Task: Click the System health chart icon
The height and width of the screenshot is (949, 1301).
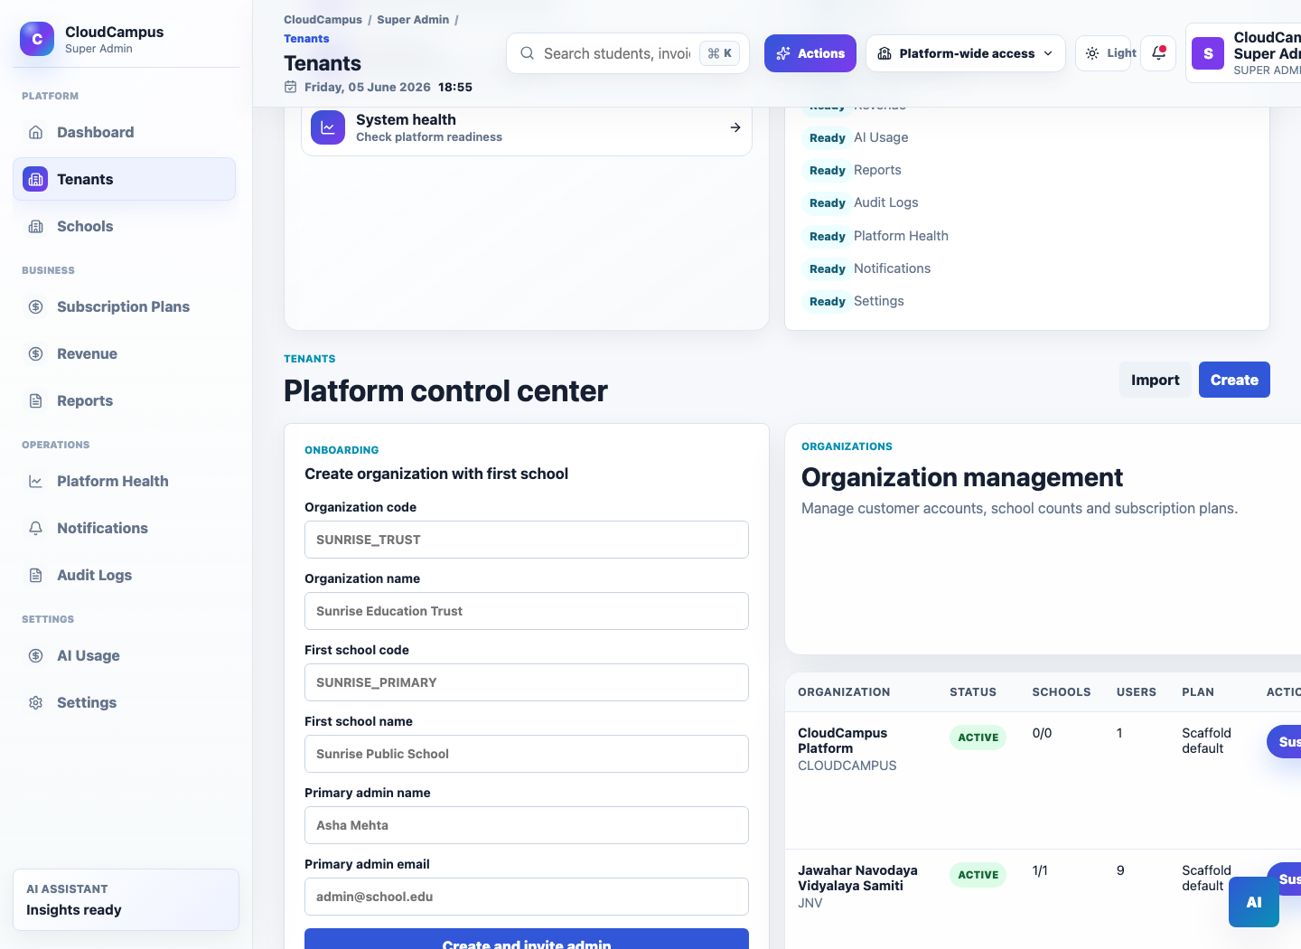Action: tap(328, 127)
